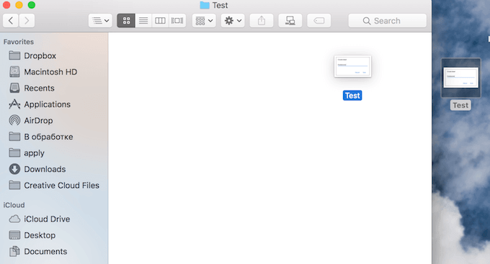
Task: Click the apply folder icon
Action: tap(14, 153)
